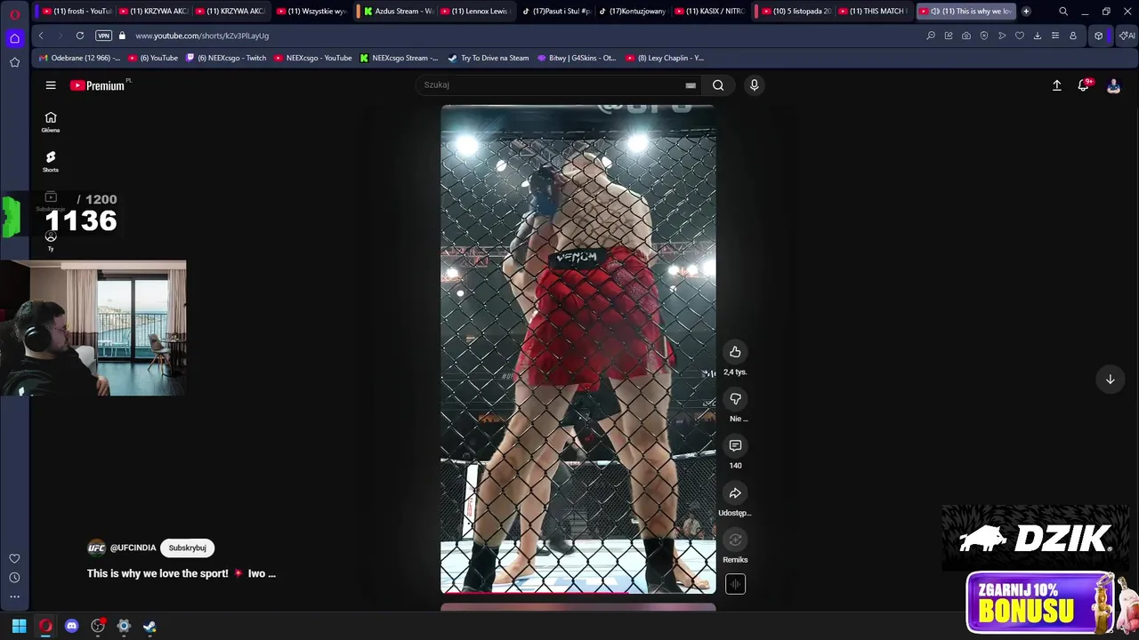Viewport: 1139px width, 640px height.
Task: Open Opera snapshot camera icon
Action: coord(966,36)
